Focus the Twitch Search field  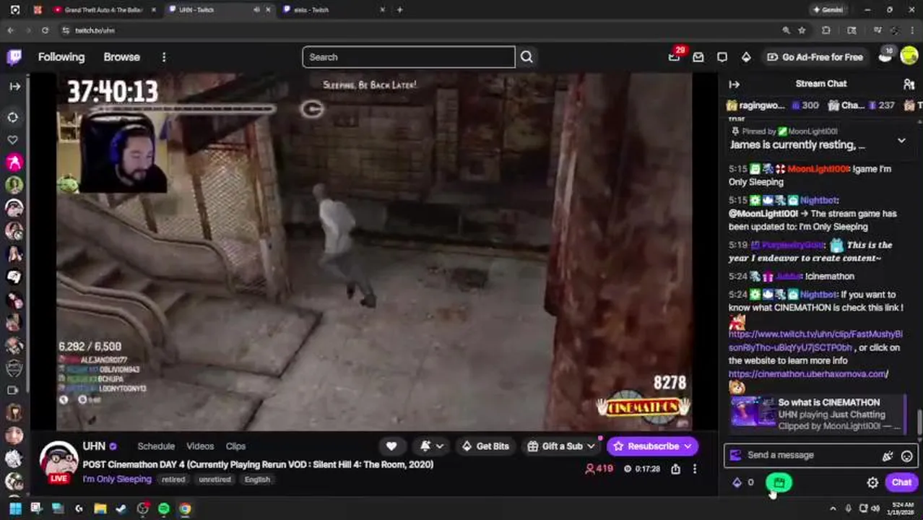point(409,57)
